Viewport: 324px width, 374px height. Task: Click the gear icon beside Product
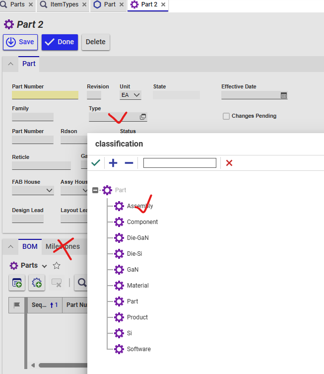(x=119, y=317)
